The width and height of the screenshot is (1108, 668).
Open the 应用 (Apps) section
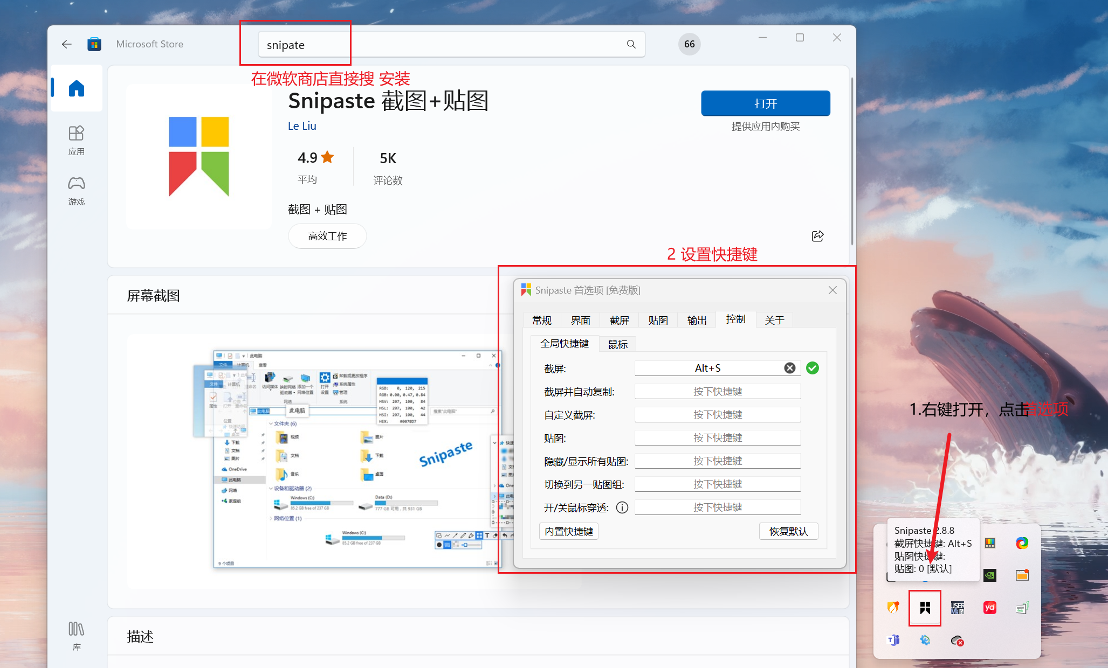[x=77, y=140]
